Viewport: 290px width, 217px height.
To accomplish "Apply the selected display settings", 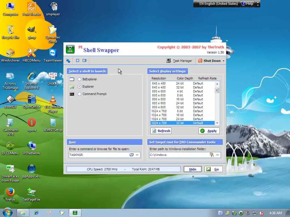I will pyautogui.click(x=209, y=131).
